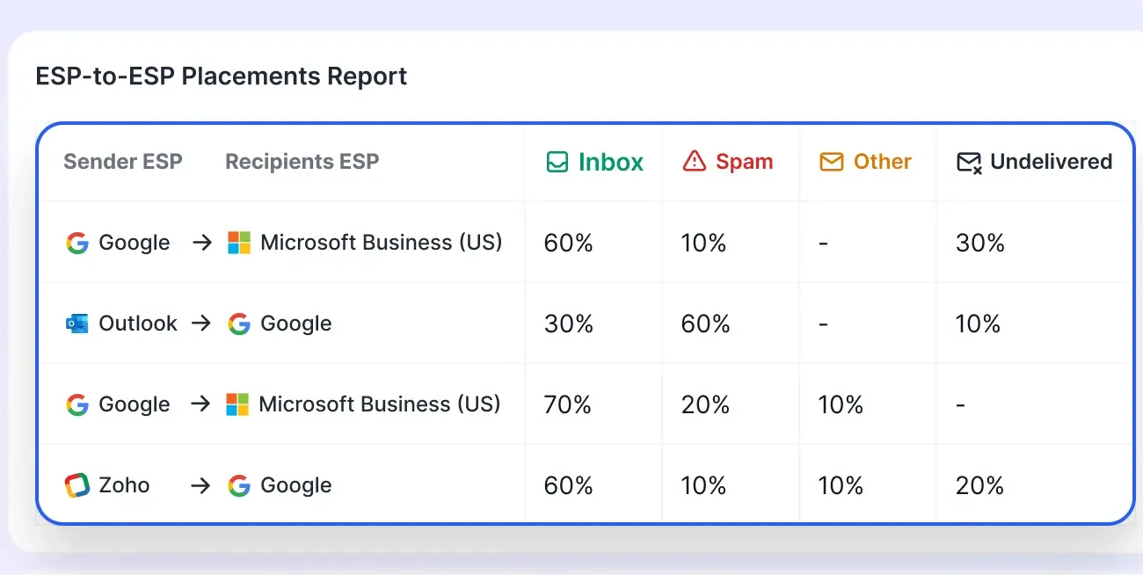This screenshot has height=575, width=1143.
Task: Click the ESP-to-ESP Placements Report title
Action: click(221, 76)
